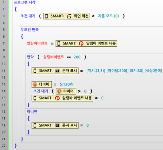
Task: Click the 만약 if keyword
Action: point(30,57)
